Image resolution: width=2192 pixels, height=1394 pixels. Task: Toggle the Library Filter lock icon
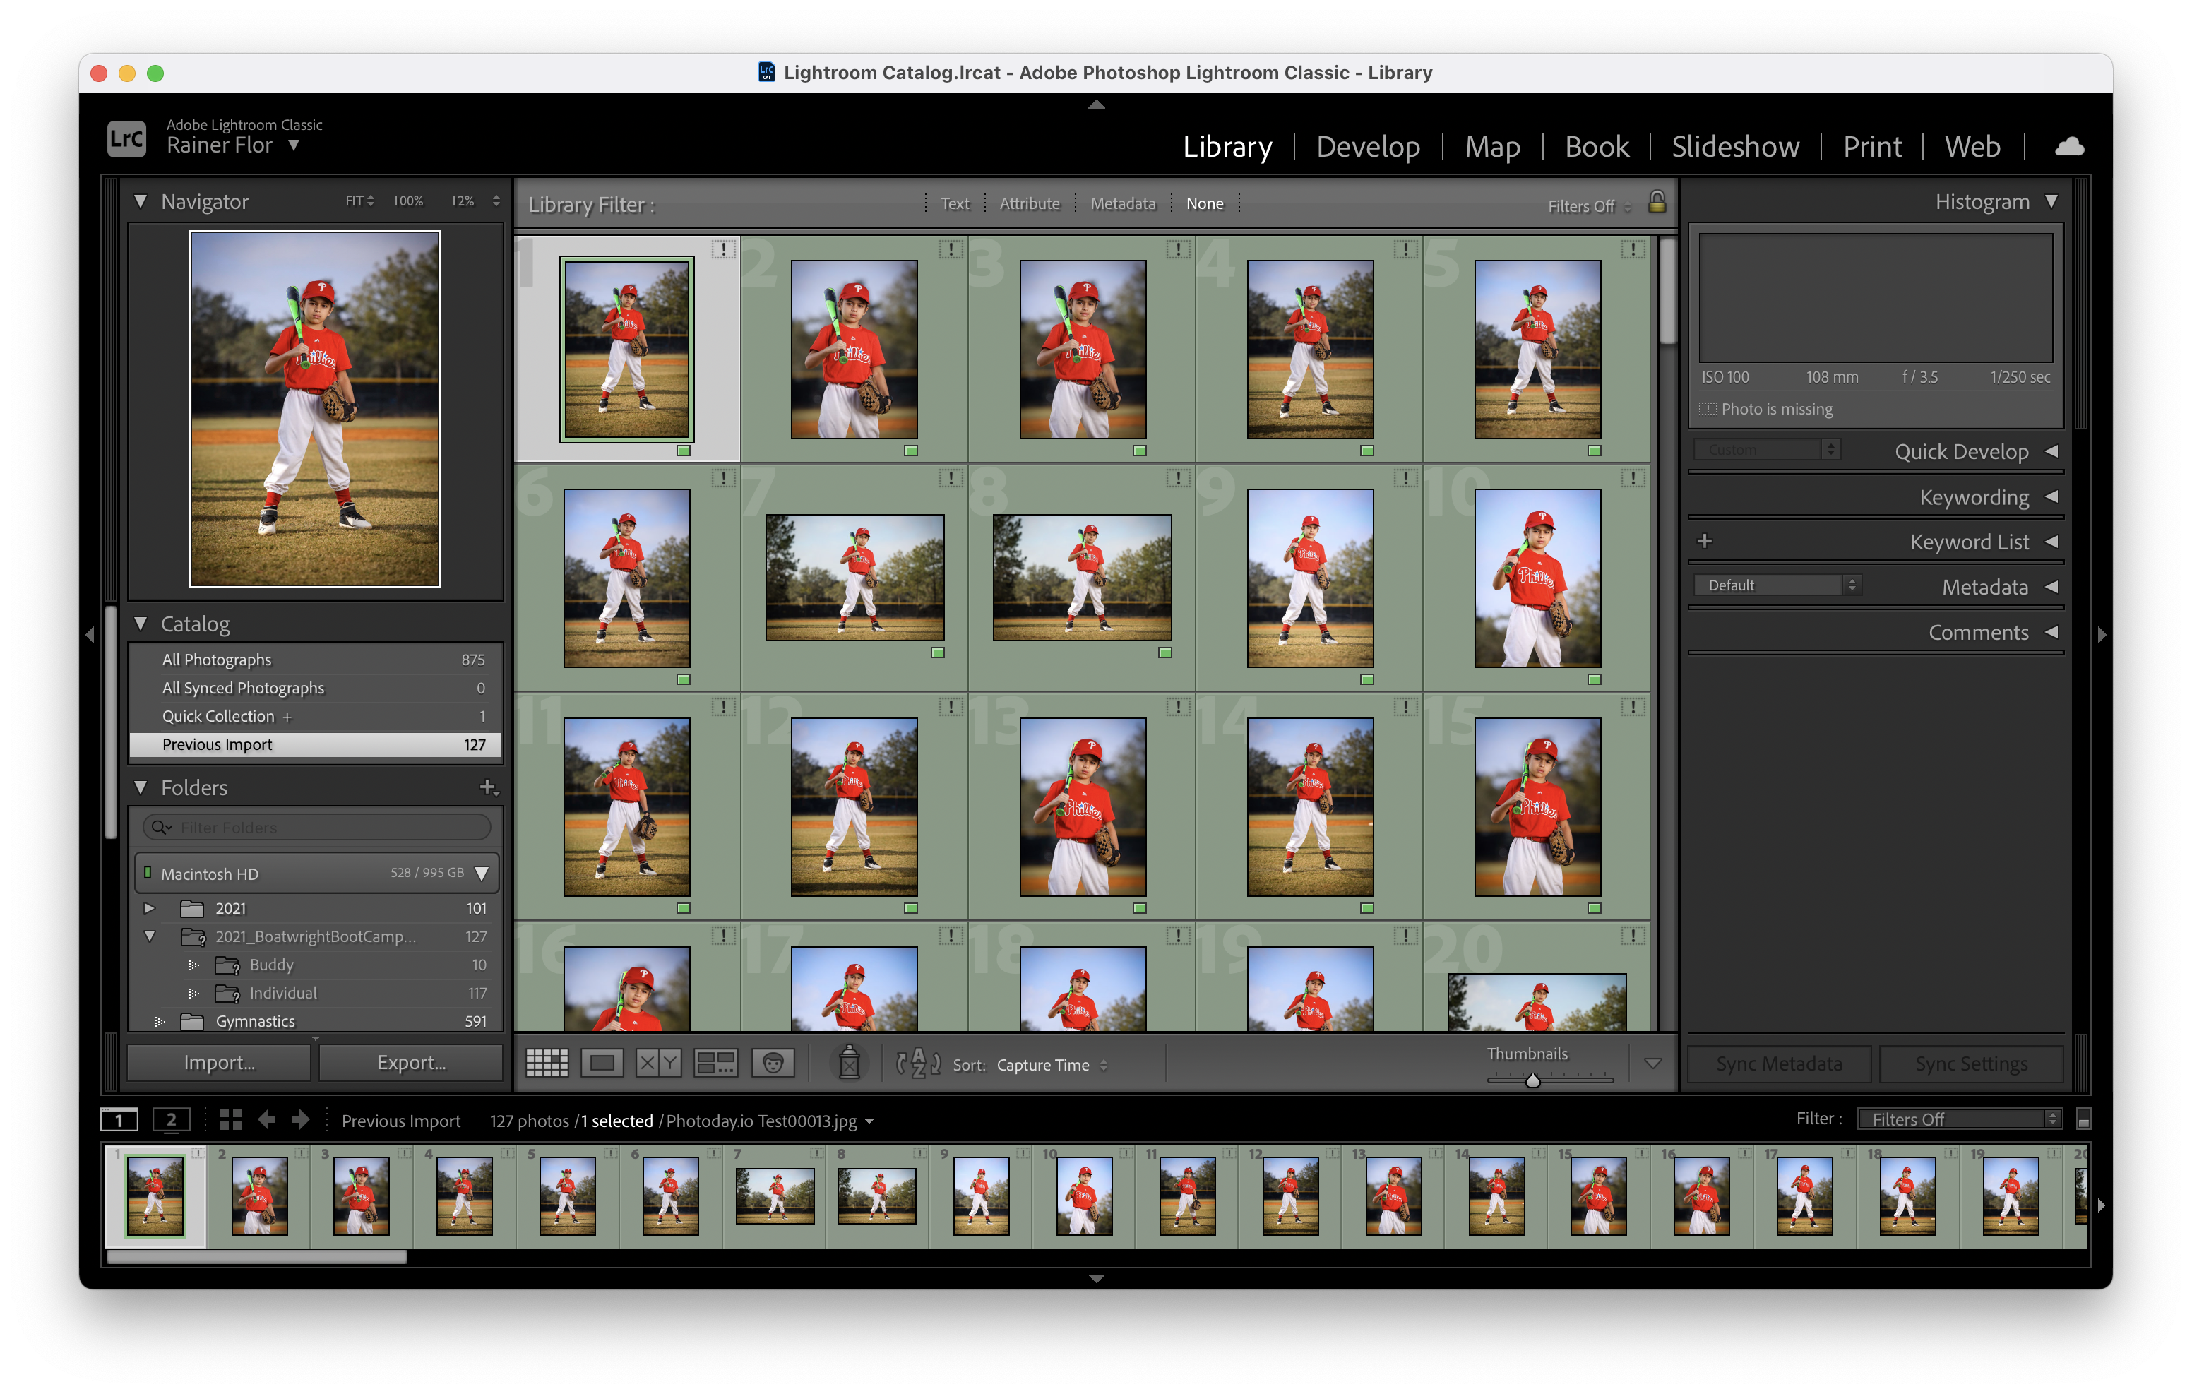(x=1657, y=202)
